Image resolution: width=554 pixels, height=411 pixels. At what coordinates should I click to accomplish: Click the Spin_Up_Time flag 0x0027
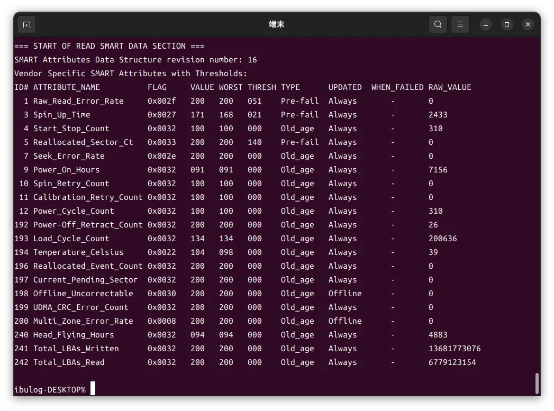pyautogui.click(x=161, y=115)
